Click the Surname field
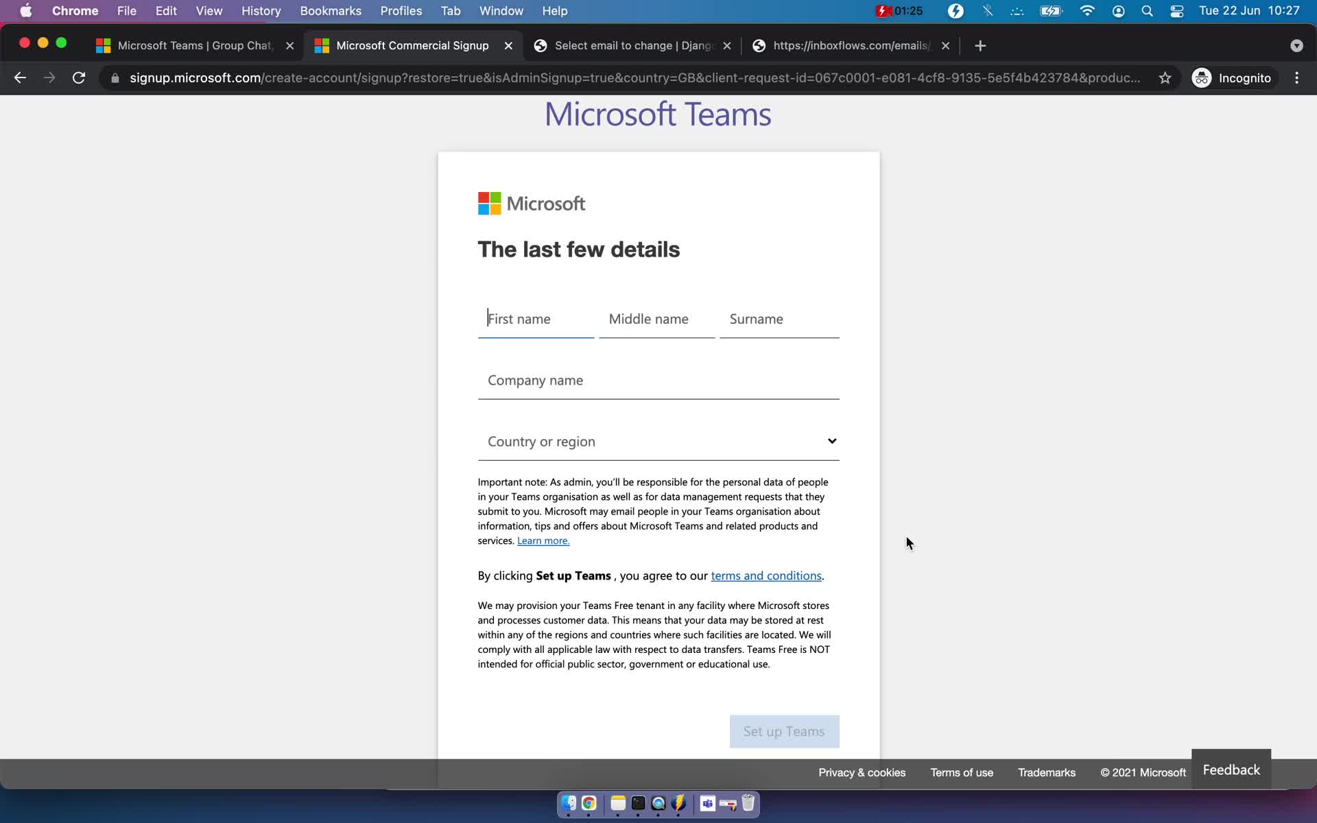 (x=779, y=320)
